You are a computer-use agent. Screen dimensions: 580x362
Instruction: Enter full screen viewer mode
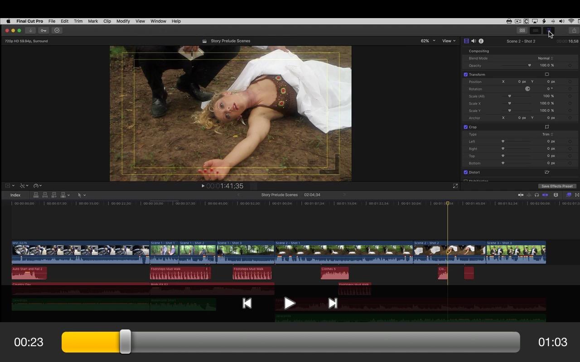click(x=455, y=186)
